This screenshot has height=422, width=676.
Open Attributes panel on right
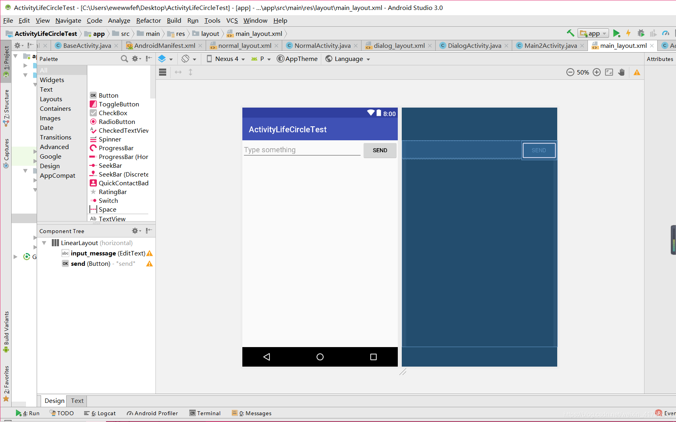tap(660, 59)
